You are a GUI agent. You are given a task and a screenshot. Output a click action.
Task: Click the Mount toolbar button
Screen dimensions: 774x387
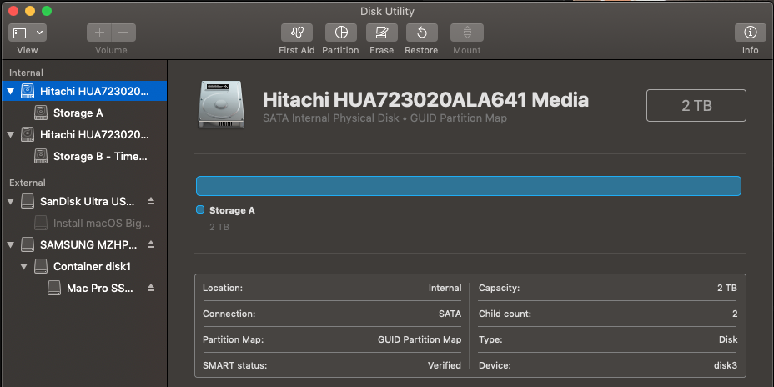tap(467, 33)
